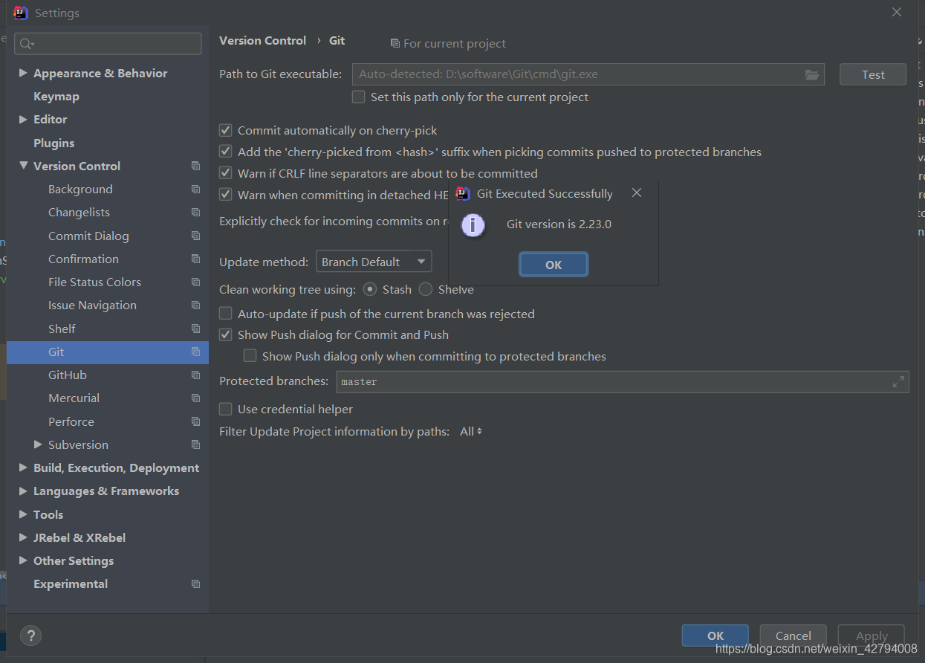Click the Apply button
Screen dimensions: 925x663
coord(872,635)
